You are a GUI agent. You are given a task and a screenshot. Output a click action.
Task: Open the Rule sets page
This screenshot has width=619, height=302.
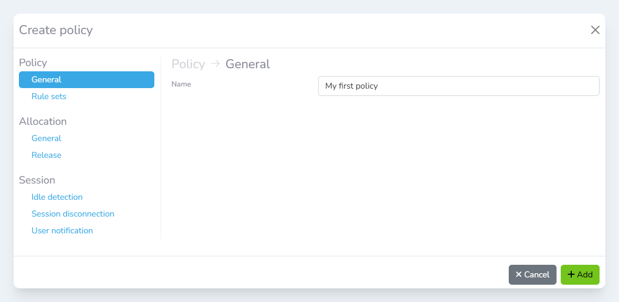point(49,96)
